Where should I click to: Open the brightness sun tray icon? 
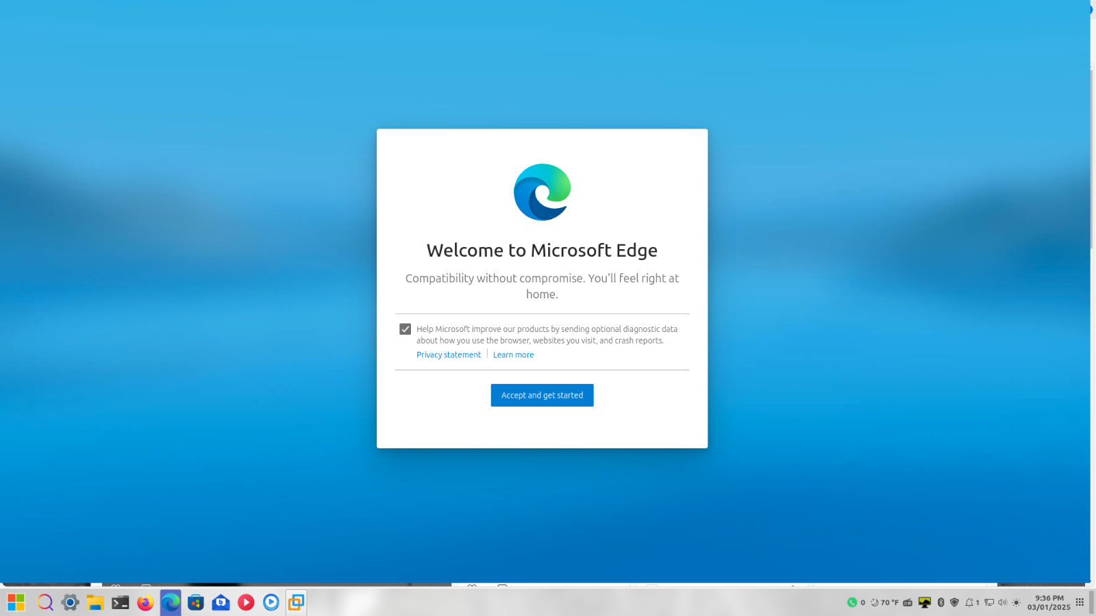(x=1017, y=602)
